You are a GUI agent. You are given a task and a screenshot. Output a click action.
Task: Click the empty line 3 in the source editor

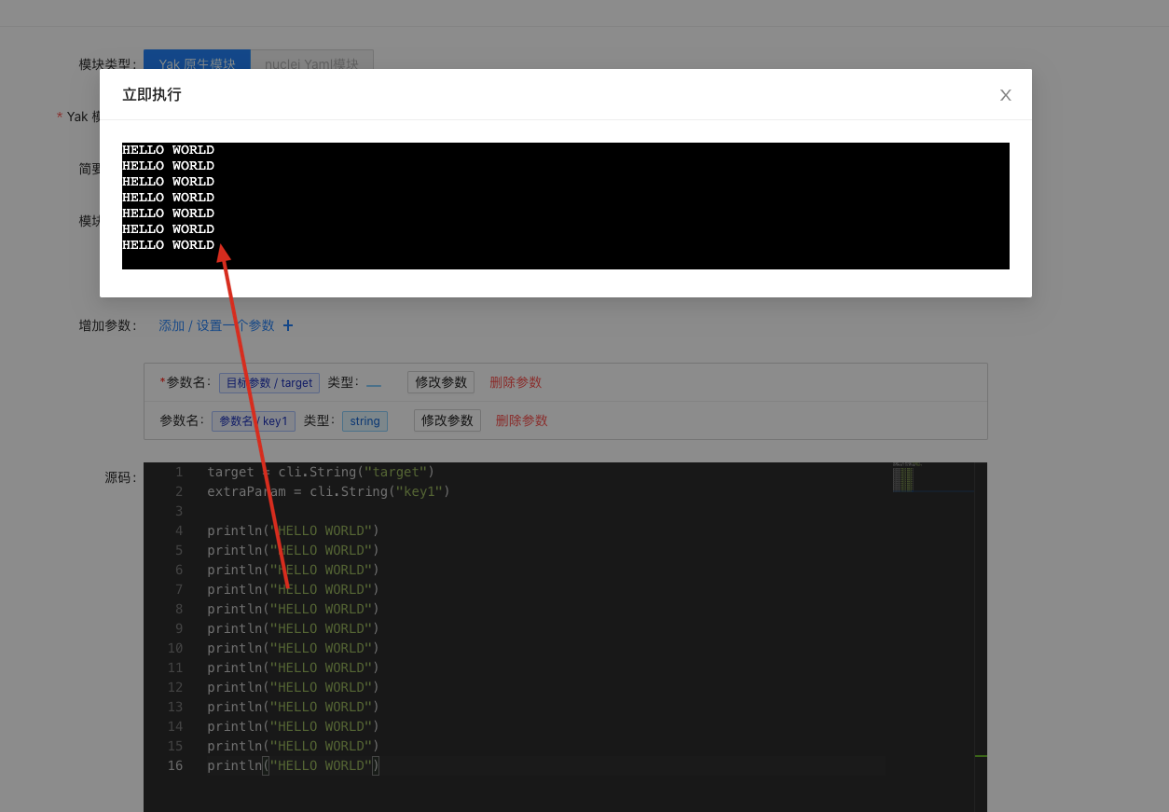click(466, 511)
